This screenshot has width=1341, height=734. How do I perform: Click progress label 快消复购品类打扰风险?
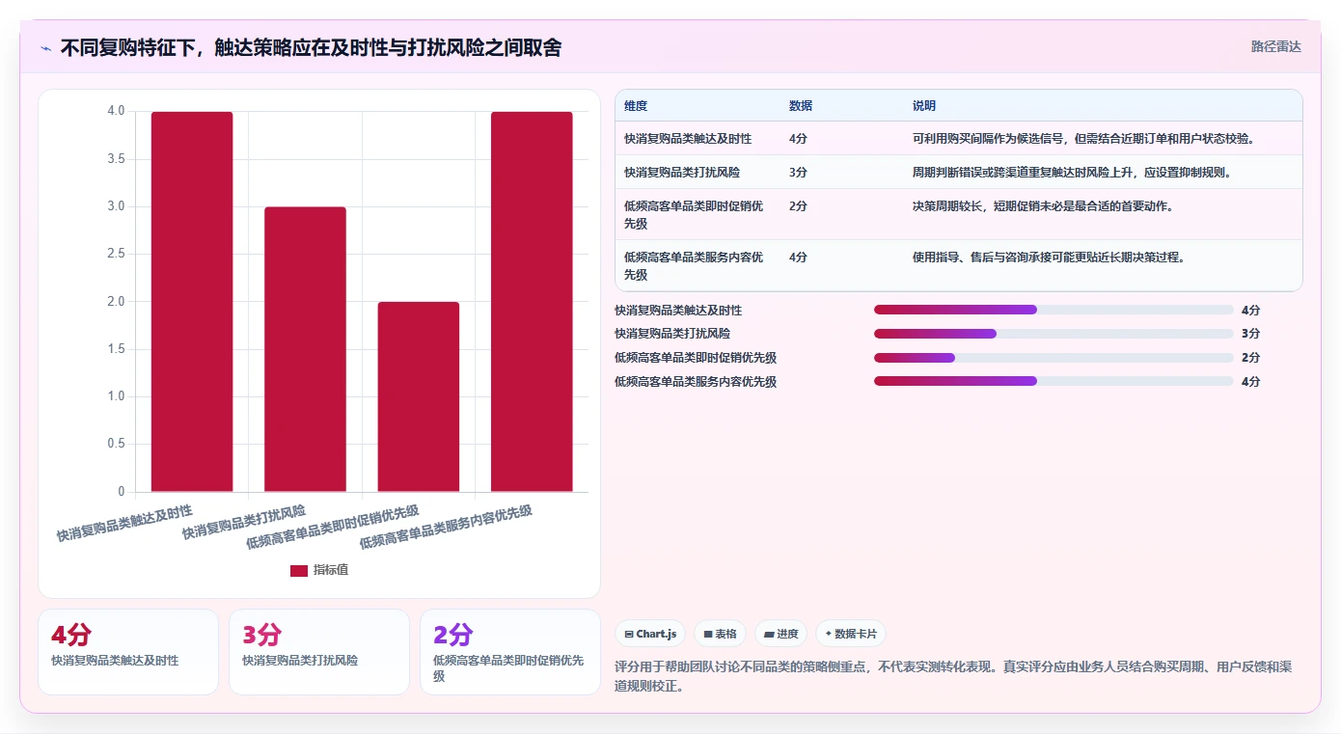pyautogui.click(x=672, y=334)
